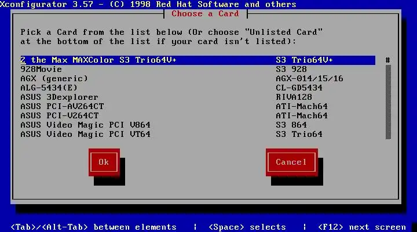Click the # scrollbar position marker
The height and width of the screenshot is (232, 417).
coord(388,60)
